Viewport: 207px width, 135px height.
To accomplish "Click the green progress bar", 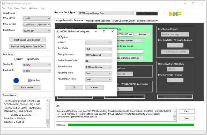I will tap(131, 125).
